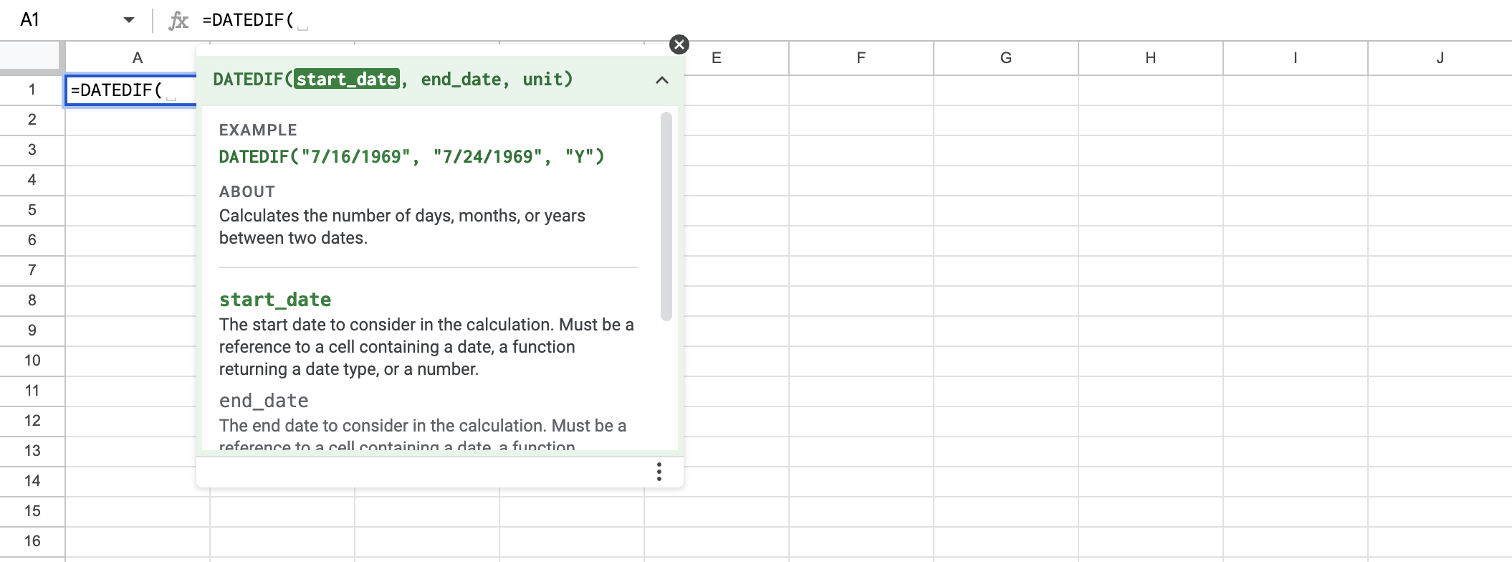1512x562 pixels.
Task: Select column I header
Action: click(1296, 58)
